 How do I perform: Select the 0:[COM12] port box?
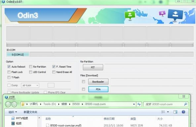coord(18,54)
